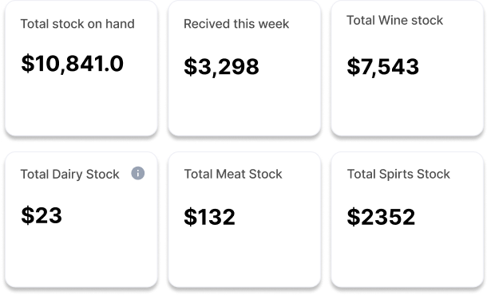Click the $2352 spirits stock value

click(381, 217)
